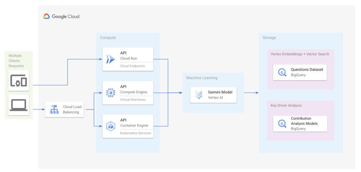Viewport: 361px width, 172px height.
Task: Select the Virtual Machines label
Action: 133,99
